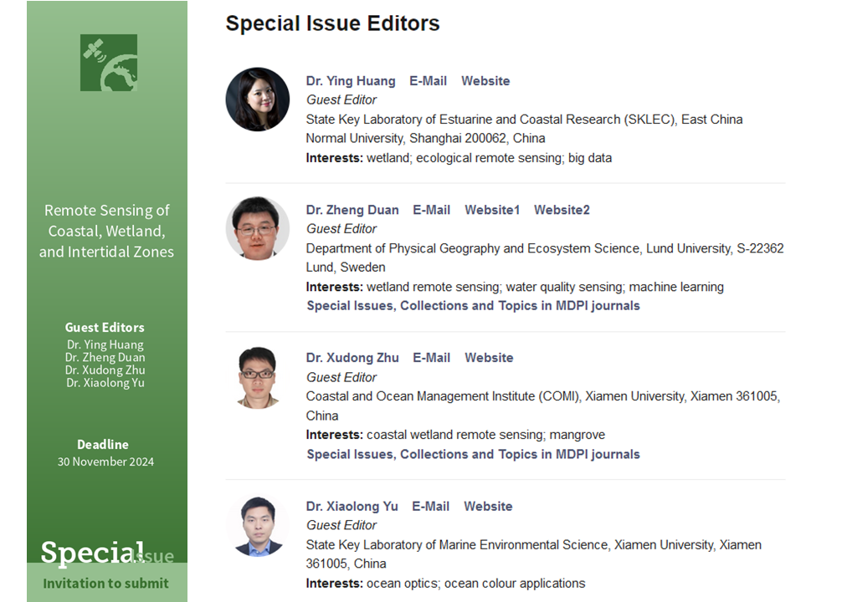Image resolution: width=852 pixels, height=602 pixels.
Task: Click E-Mail link for Dr. Xudong Zhu
Action: (431, 358)
